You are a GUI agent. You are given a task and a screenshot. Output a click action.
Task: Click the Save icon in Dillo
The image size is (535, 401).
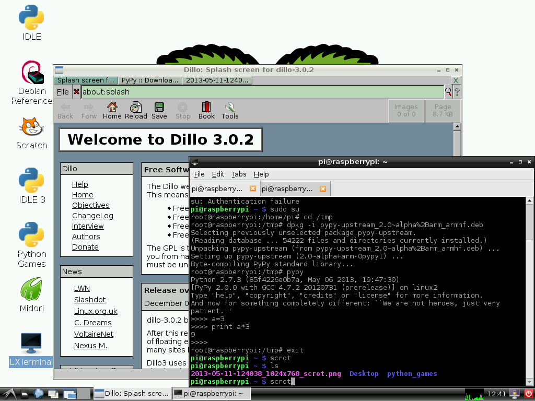159,110
